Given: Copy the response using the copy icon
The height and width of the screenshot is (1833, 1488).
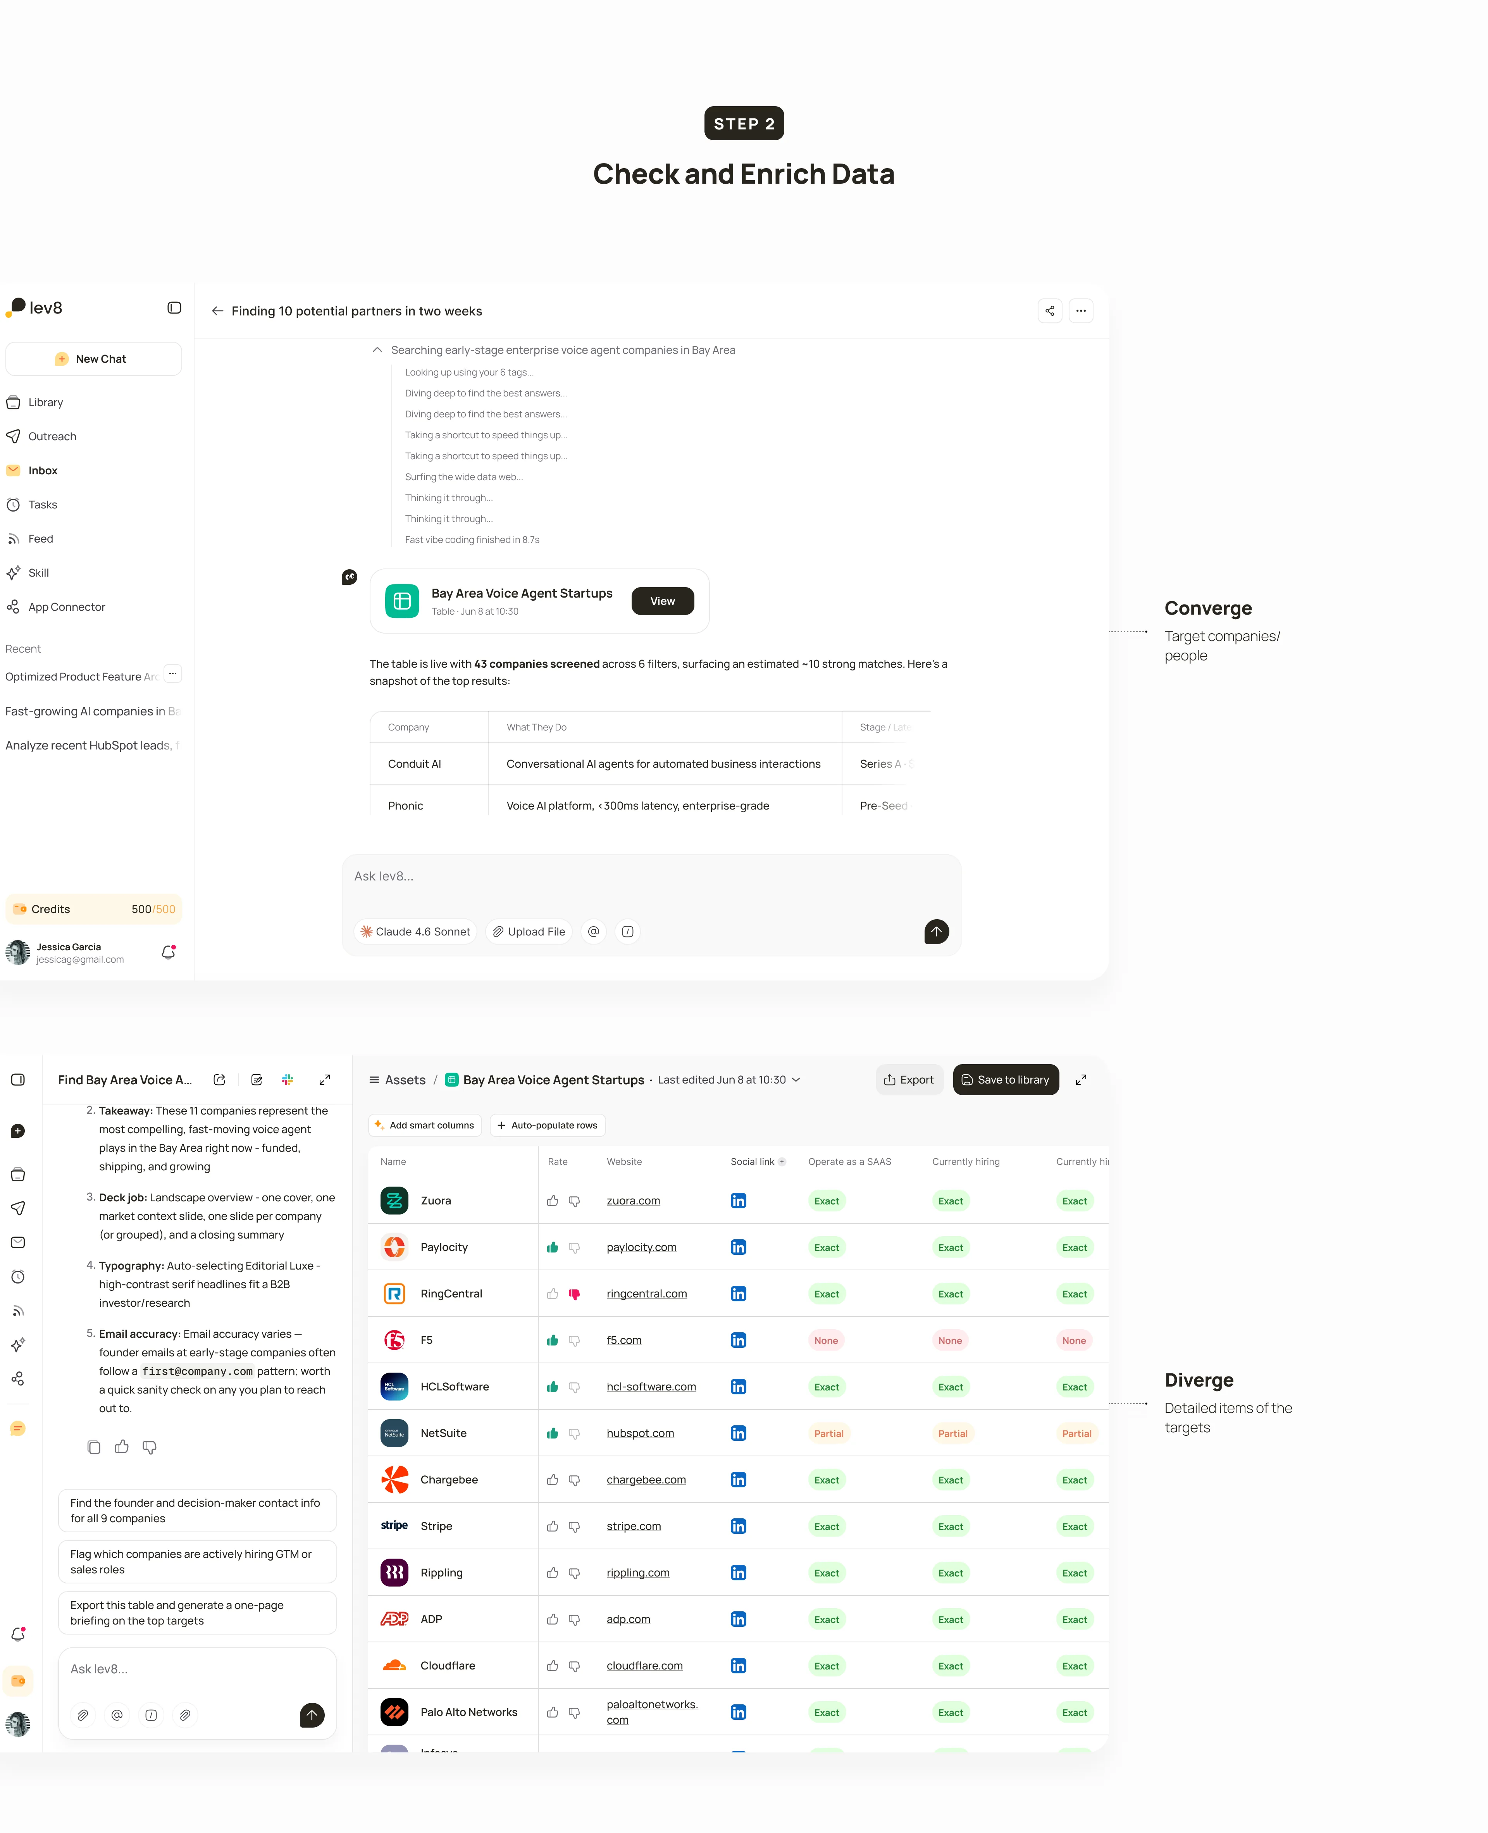Looking at the screenshot, I should coord(94,1447).
